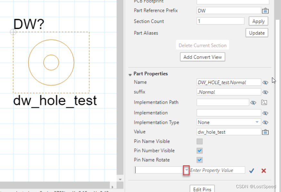Toggle eye icon for Implementation Type
281x192 pixels.
pos(265,122)
